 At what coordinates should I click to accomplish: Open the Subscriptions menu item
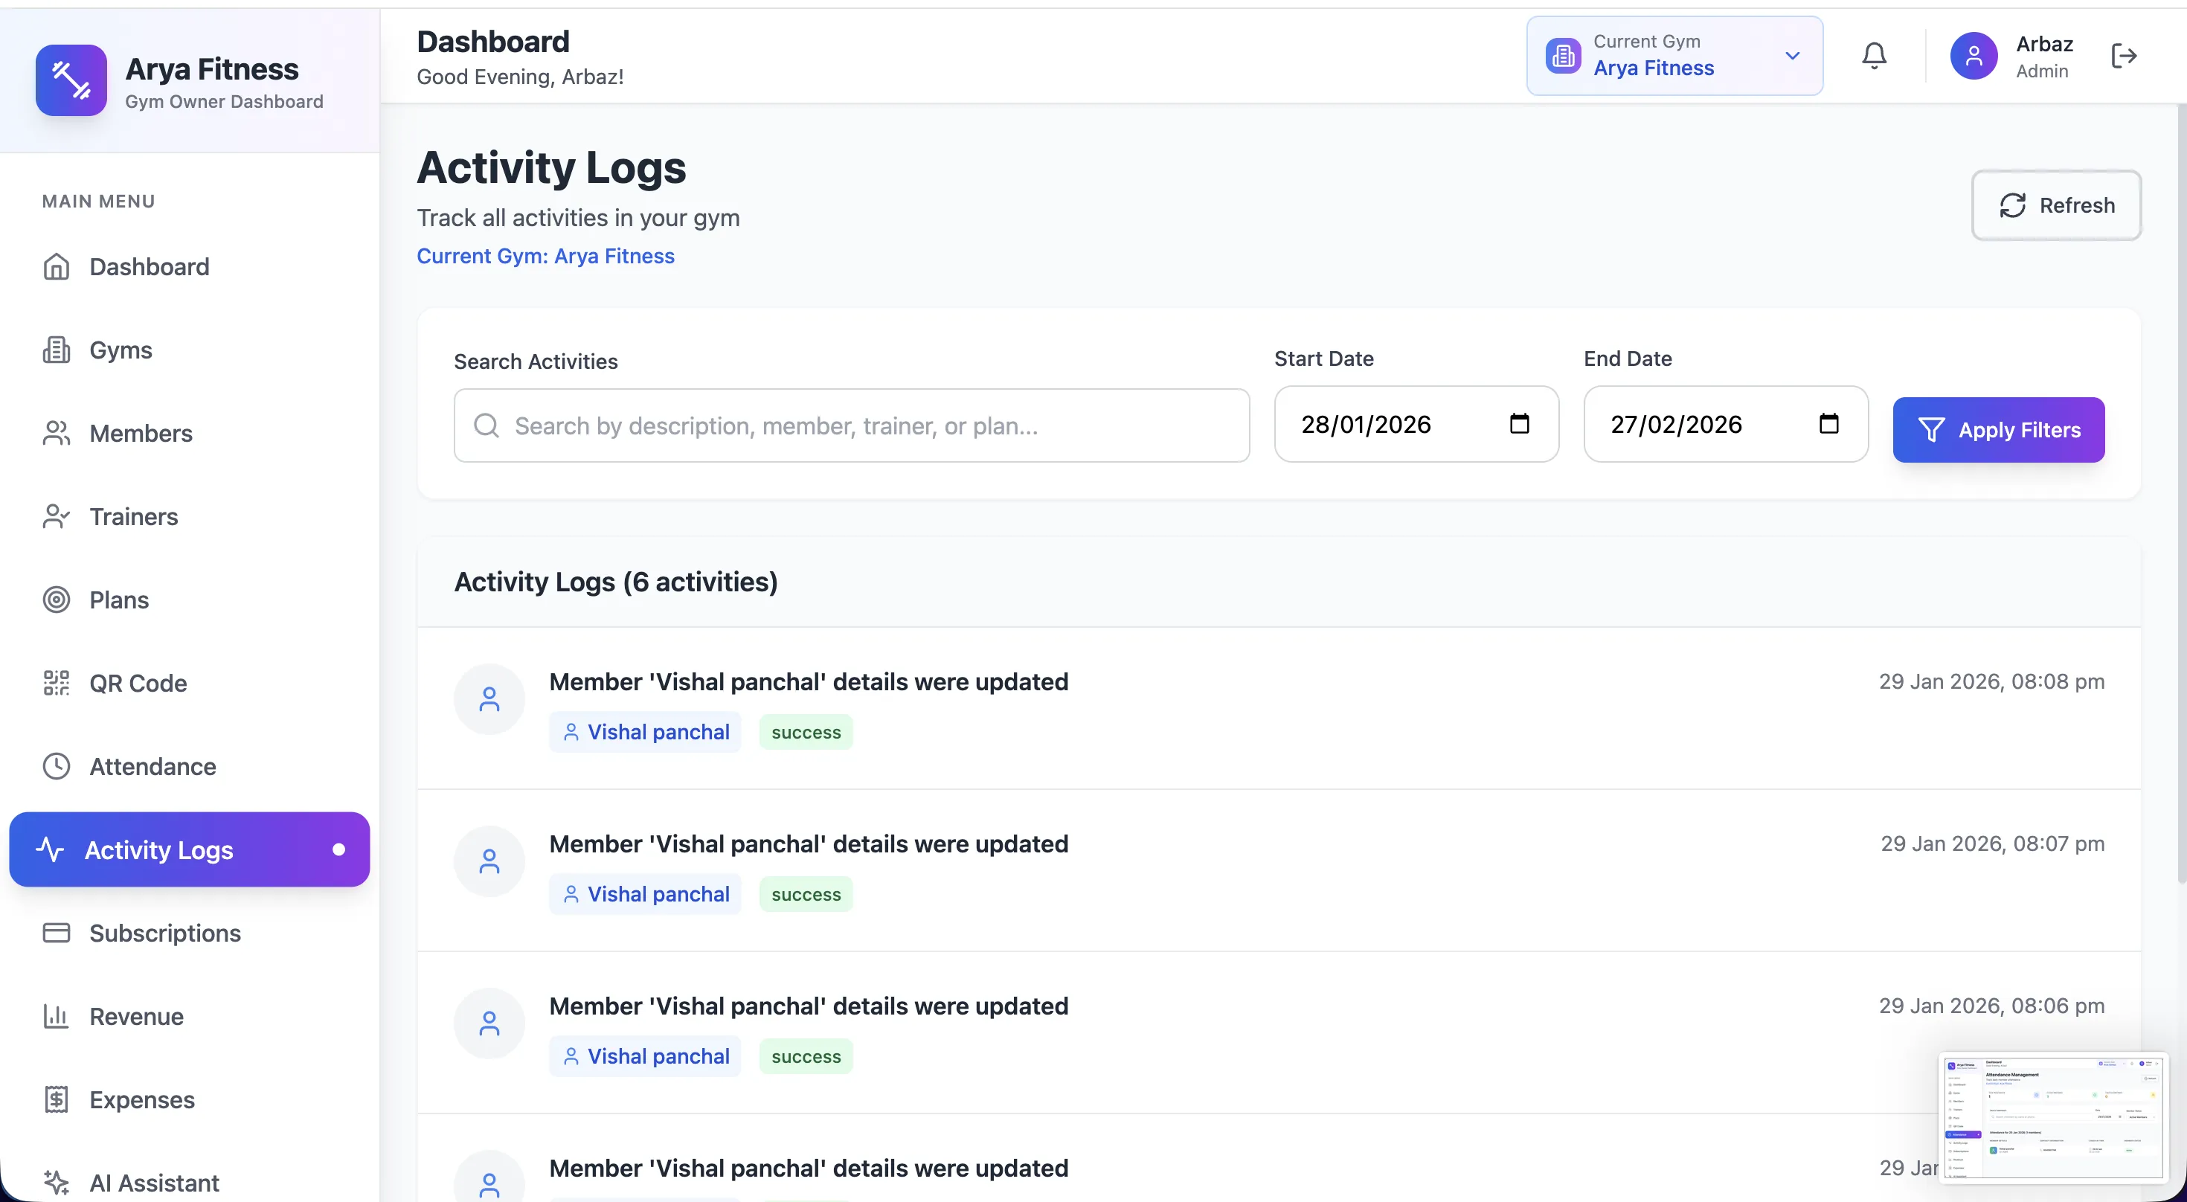[x=164, y=932]
